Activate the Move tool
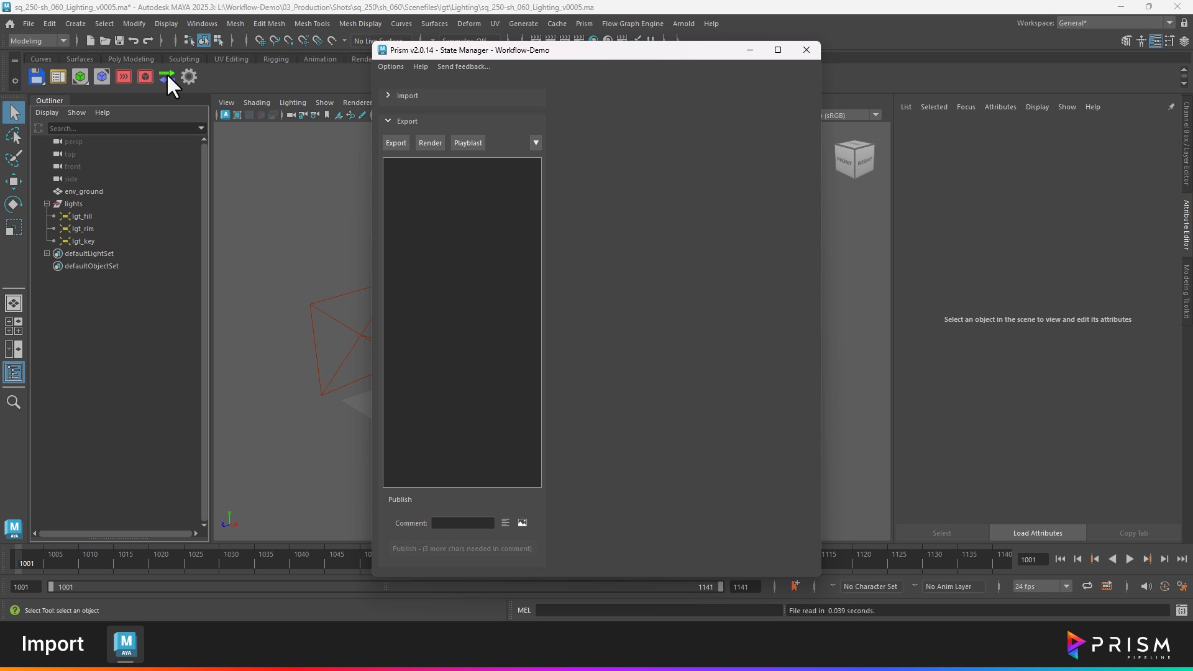 point(14,181)
